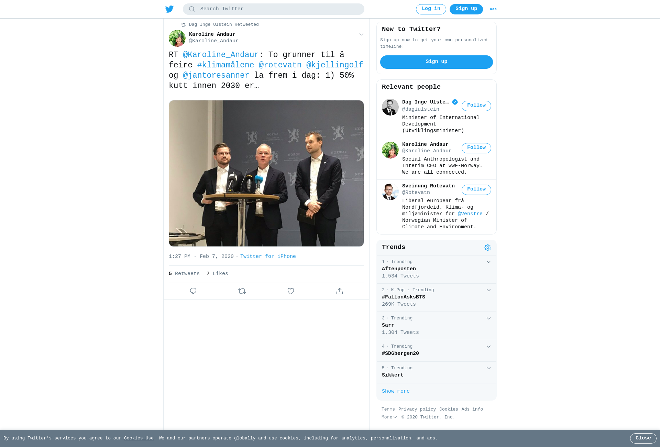Like the tweet with the heart icon
The height and width of the screenshot is (447, 660).
click(x=291, y=291)
